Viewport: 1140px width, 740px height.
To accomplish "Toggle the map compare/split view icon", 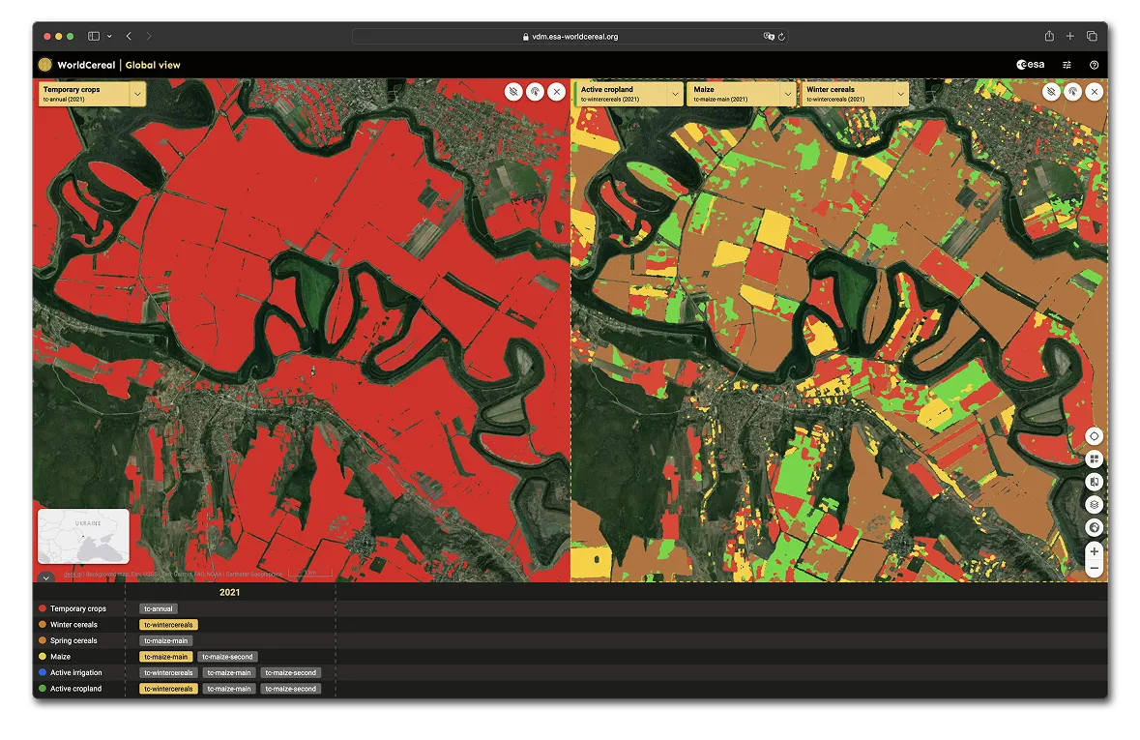I will coord(1094,482).
